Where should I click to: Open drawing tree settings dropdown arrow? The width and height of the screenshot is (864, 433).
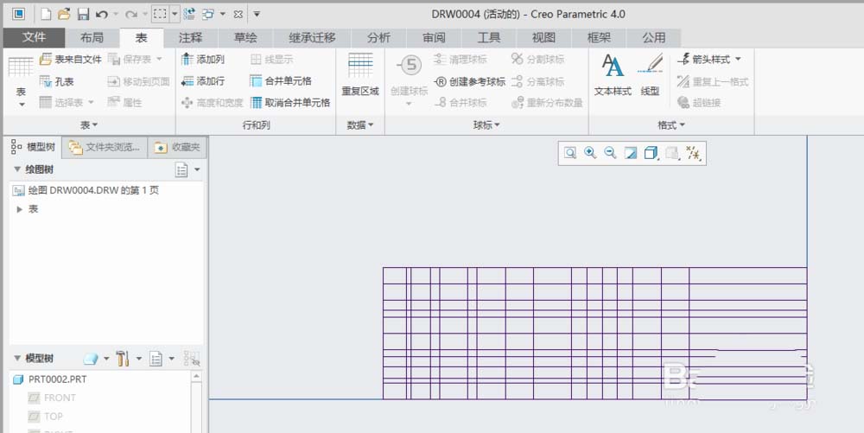point(197,169)
